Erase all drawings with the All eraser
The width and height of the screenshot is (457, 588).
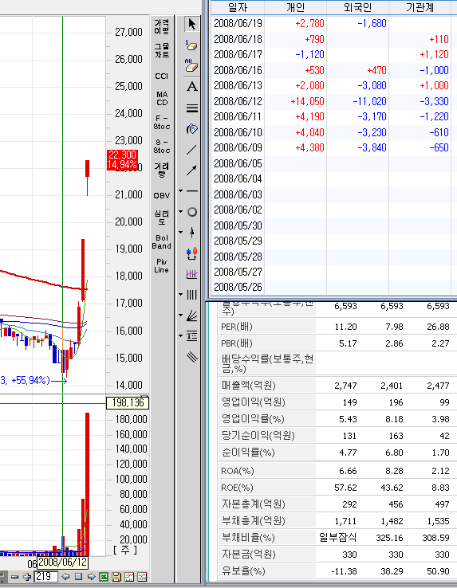(192, 65)
